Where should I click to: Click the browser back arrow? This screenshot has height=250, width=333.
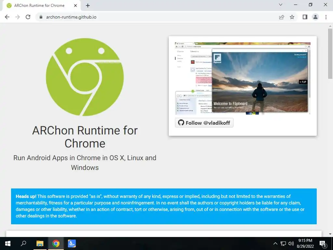[7, 17]
